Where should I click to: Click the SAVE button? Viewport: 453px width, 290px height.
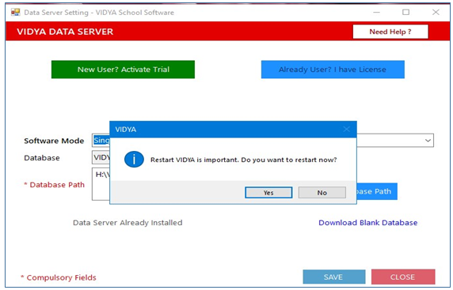[x=334, y=277]
